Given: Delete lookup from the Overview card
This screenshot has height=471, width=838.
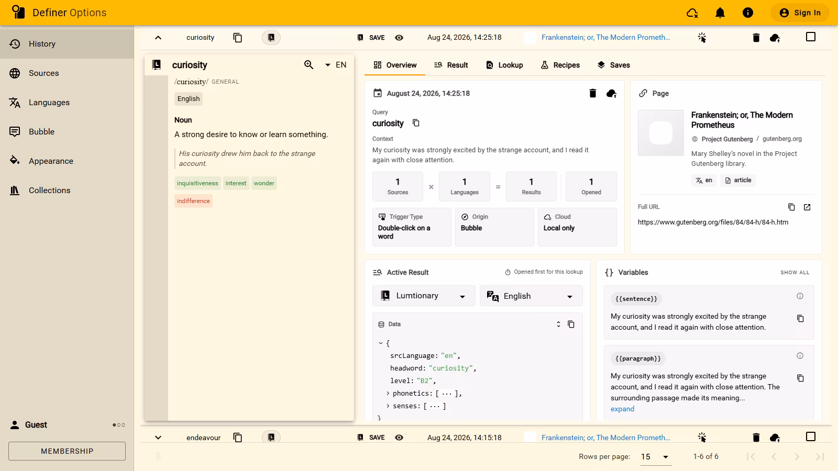Looking at the screenshot, I should tap(593, 93).
